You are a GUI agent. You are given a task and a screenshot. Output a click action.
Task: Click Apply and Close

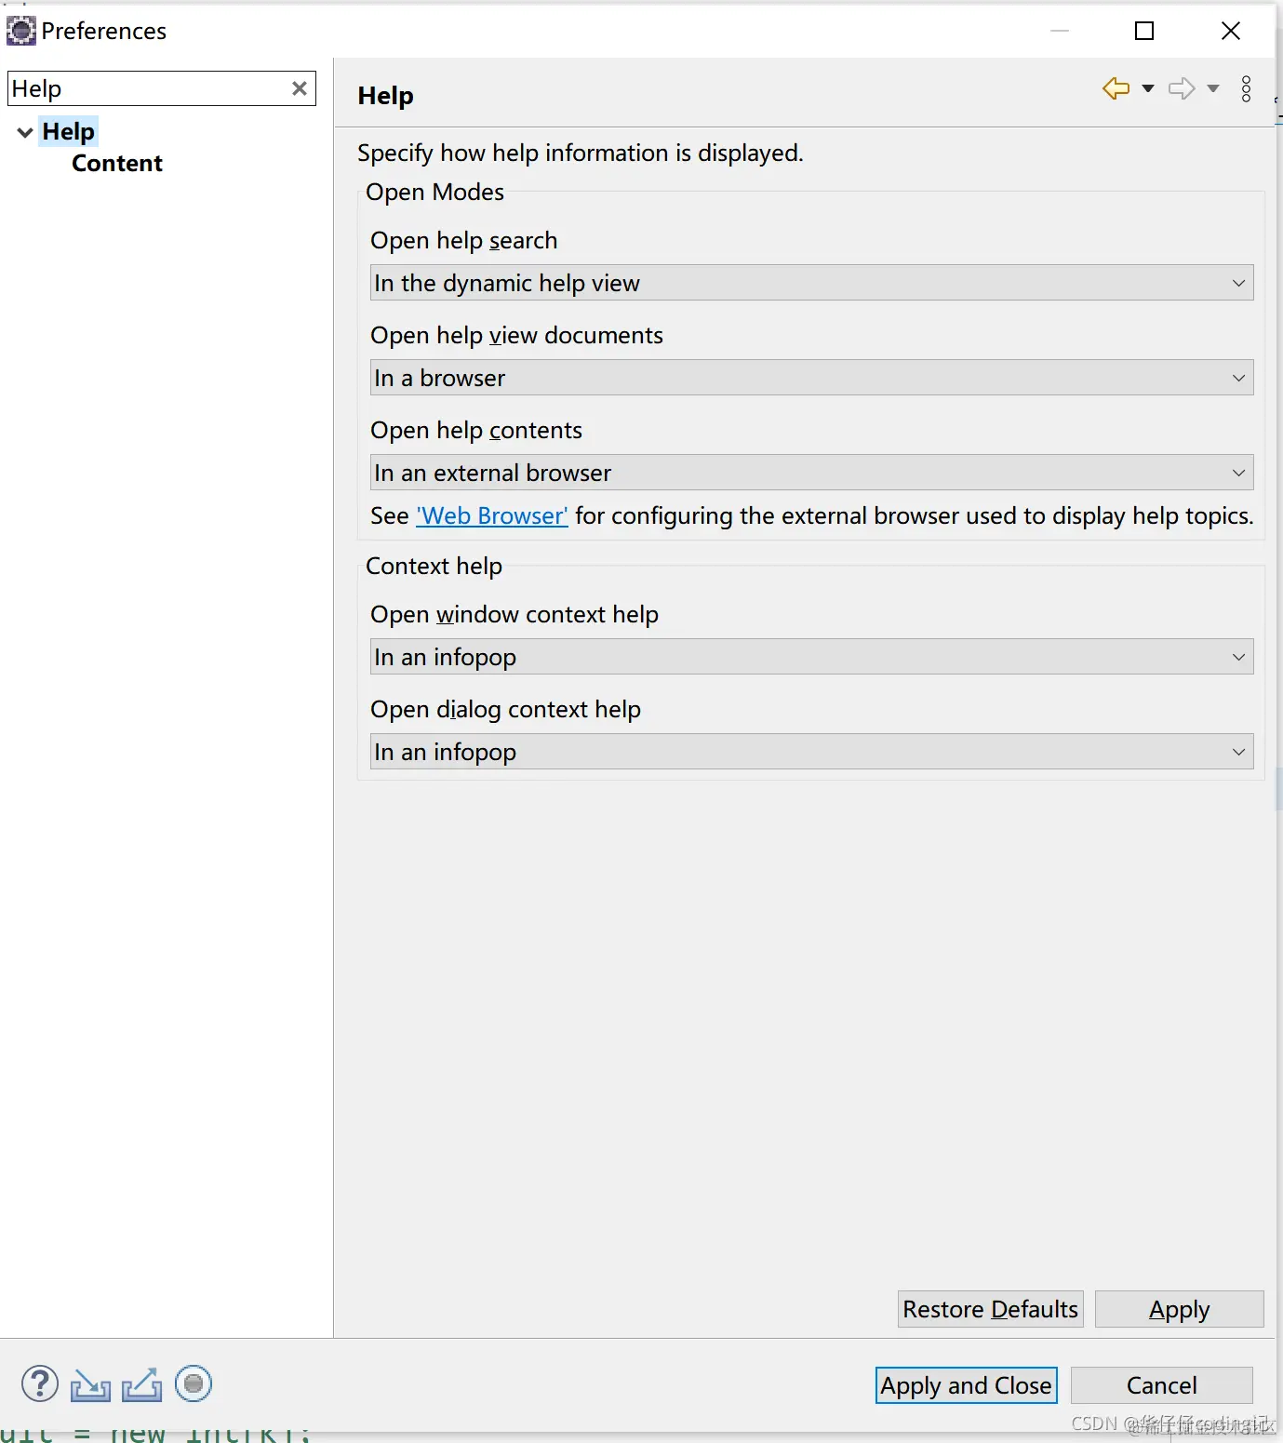click(x=967, y=1385)
